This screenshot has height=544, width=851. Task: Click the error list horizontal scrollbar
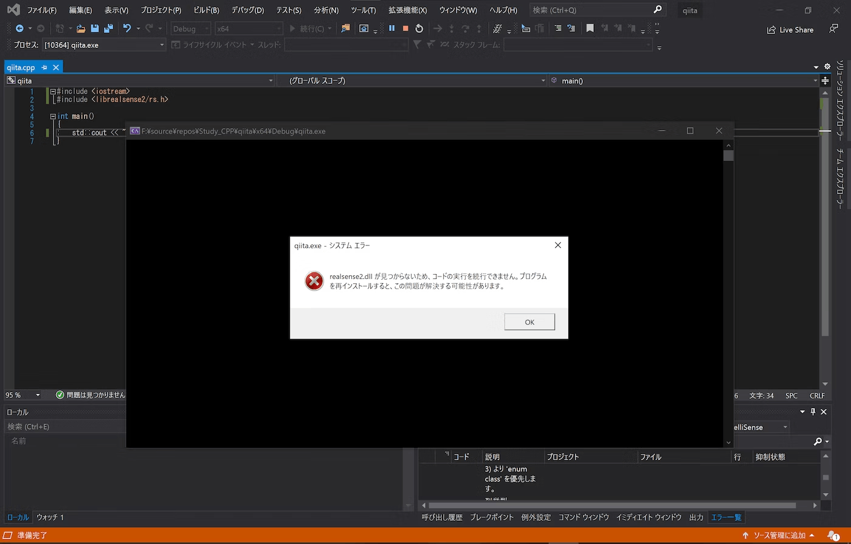(x=612, y=505)
